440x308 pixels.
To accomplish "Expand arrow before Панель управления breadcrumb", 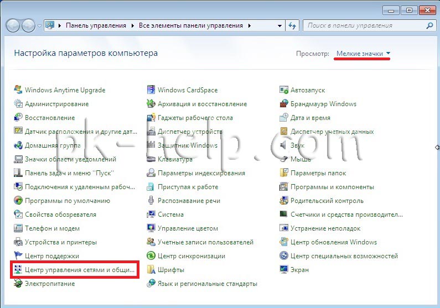I will point(59,25).
